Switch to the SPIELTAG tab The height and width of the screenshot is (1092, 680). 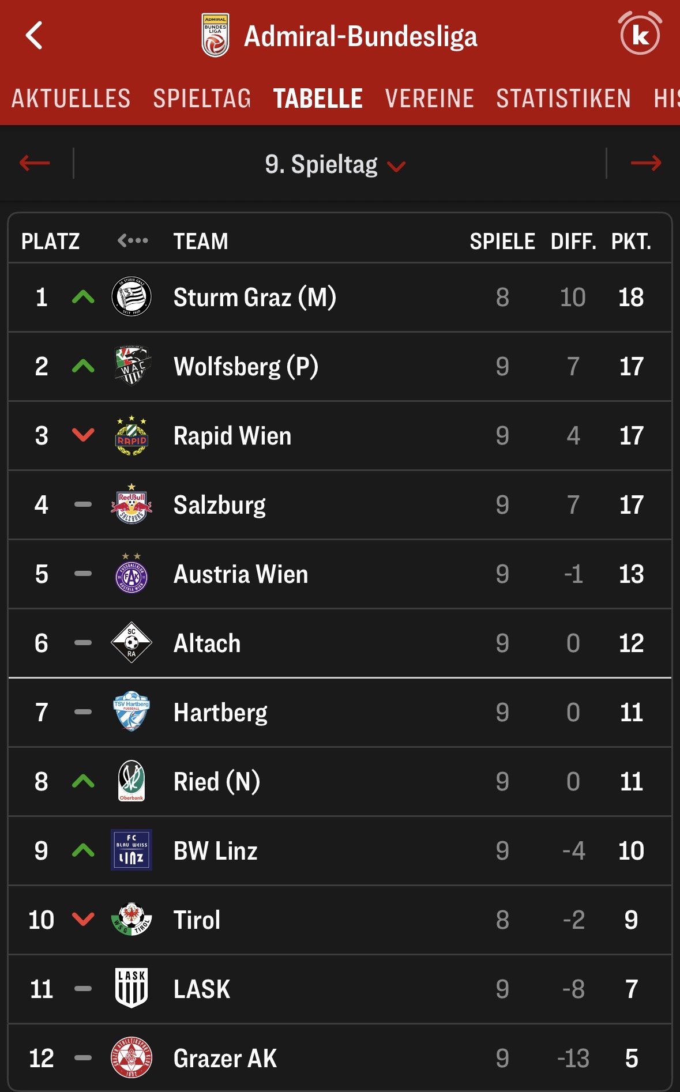pos(202,99)
